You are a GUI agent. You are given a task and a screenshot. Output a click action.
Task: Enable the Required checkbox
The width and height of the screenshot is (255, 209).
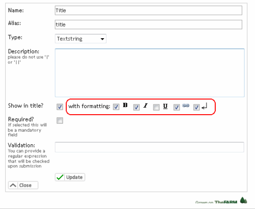click(x=60, y=120)
